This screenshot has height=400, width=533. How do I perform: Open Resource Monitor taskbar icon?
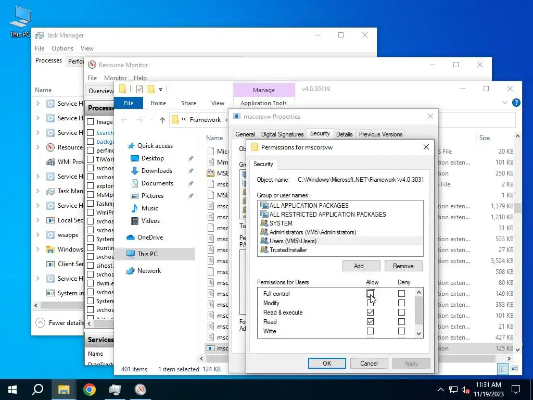(x=141, y=390)
